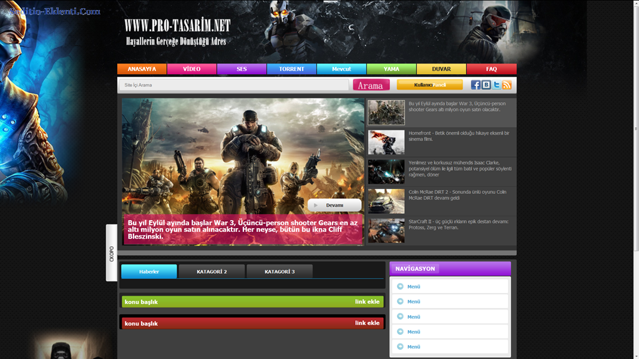This screenshot has height=359, width=639.
Task: Open the DUVAR menu item
Action: 441,69
